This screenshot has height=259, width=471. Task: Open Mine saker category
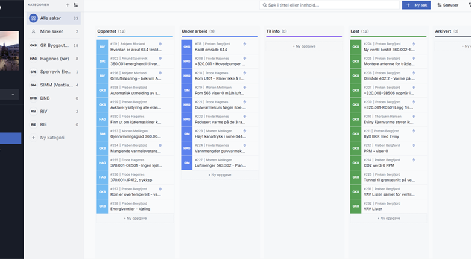[x=54, y=31]
